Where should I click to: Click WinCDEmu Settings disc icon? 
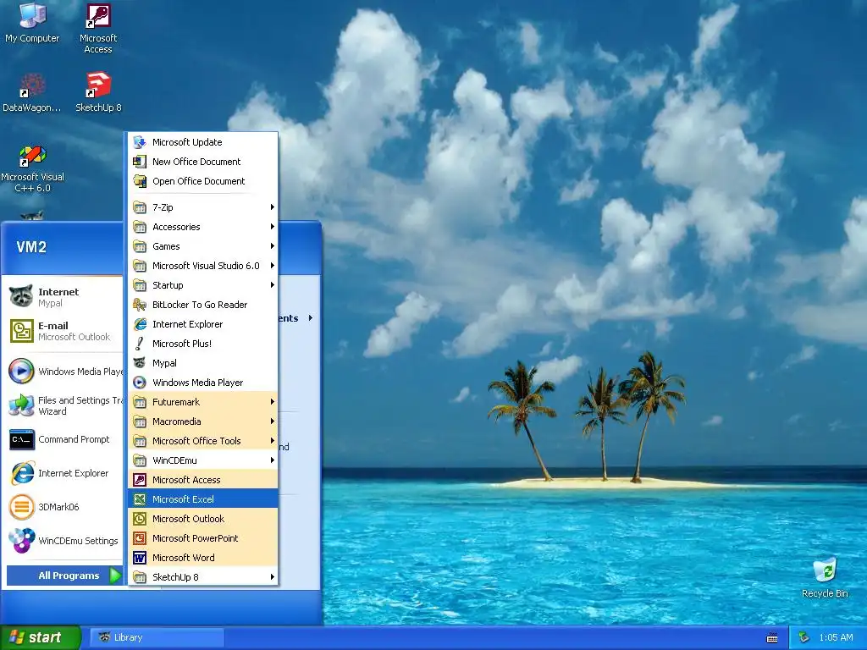tap(21, 541)
